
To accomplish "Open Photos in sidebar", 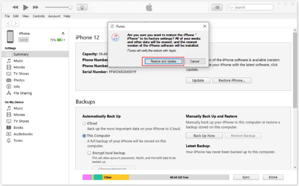I will pos(19,80).
